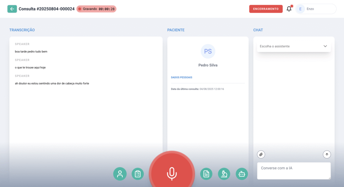The image size is (344, 187).
Task: Open the Enzo user profile menu
Action: (x=315, y=9)
